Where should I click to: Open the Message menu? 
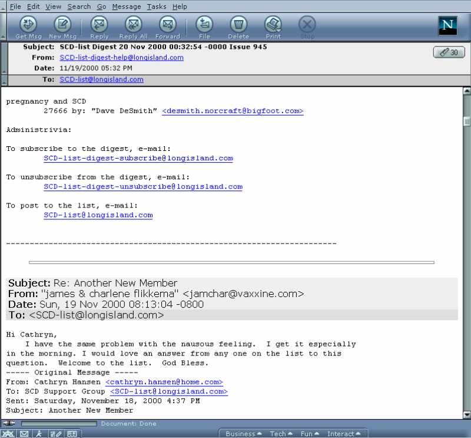pos(127,6)
